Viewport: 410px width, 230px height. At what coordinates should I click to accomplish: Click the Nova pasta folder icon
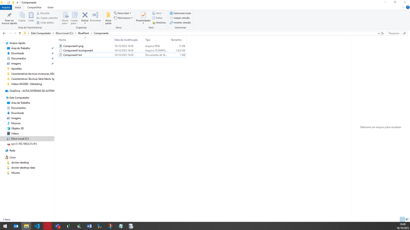(x=108, y=16)
